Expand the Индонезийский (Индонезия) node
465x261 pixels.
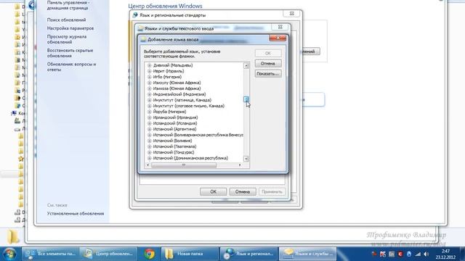(x=150, y=94)
